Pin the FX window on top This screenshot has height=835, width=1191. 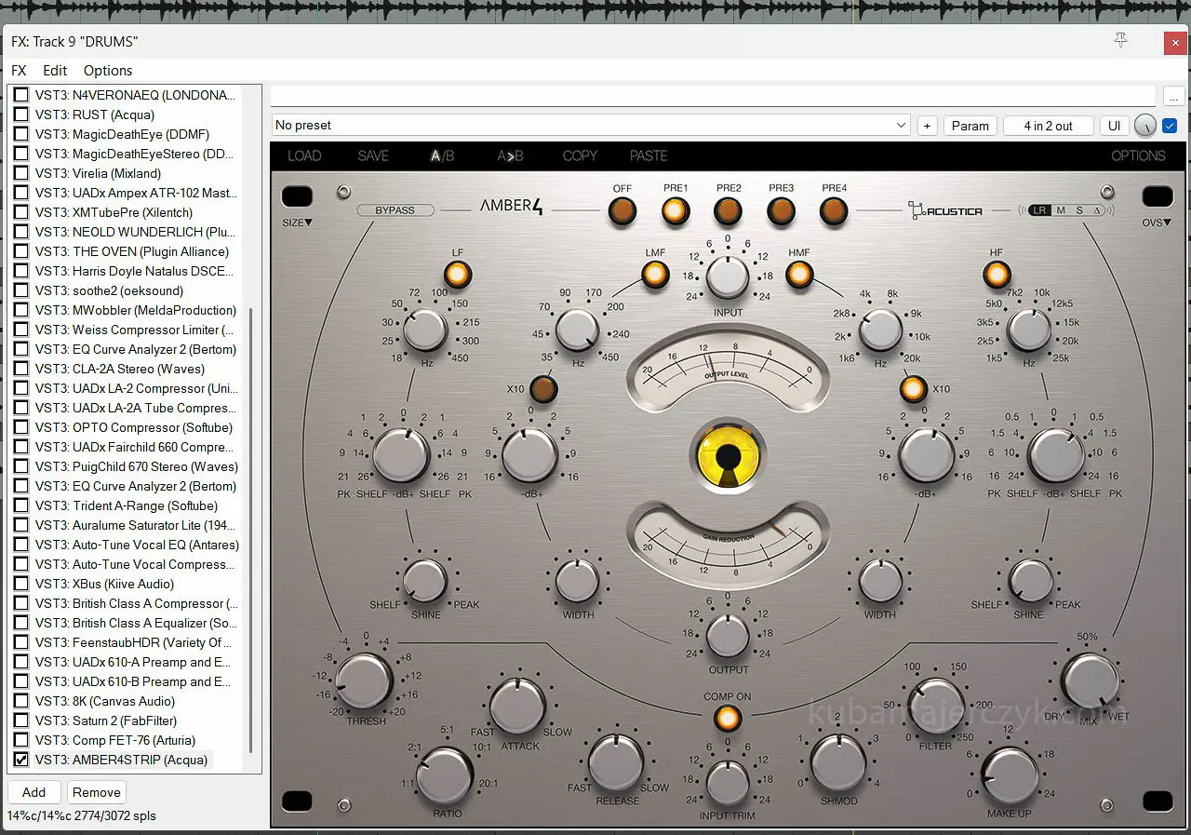1120,40
